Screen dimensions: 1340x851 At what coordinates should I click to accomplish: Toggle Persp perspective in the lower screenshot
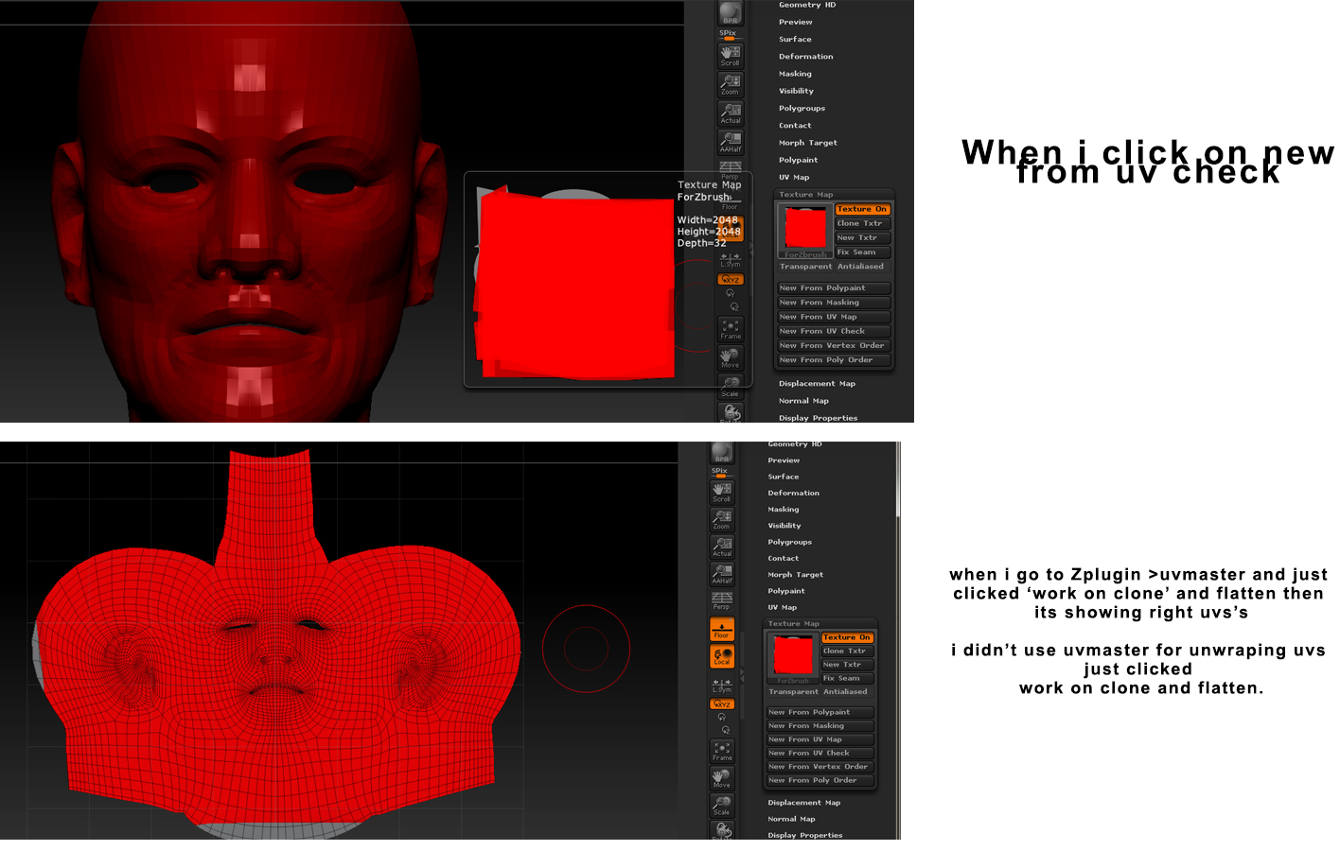coord(722,601)
